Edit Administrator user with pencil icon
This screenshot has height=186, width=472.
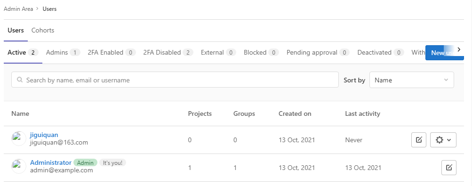click(449, 168)
